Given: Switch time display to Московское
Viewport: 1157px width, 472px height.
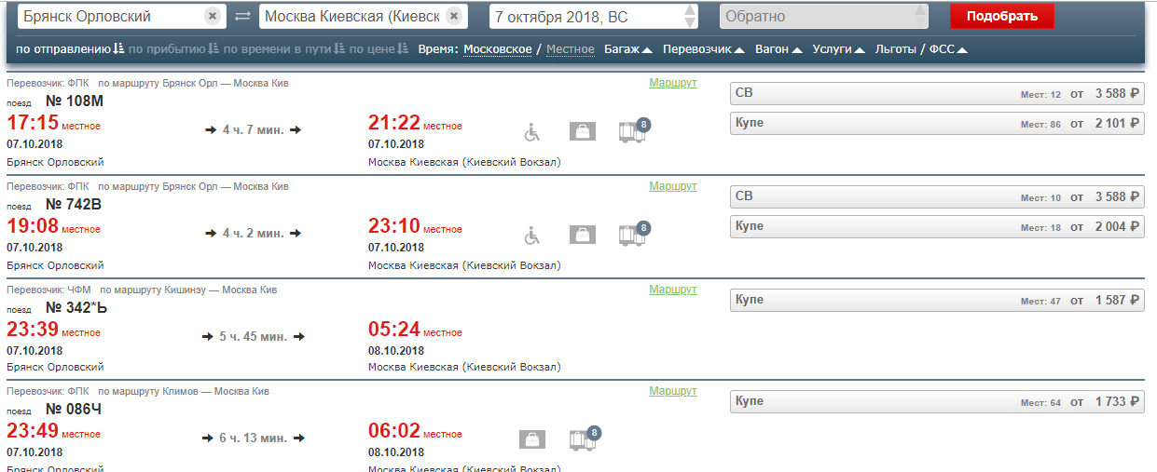Looking at the screenshot, I should [497, 49].
